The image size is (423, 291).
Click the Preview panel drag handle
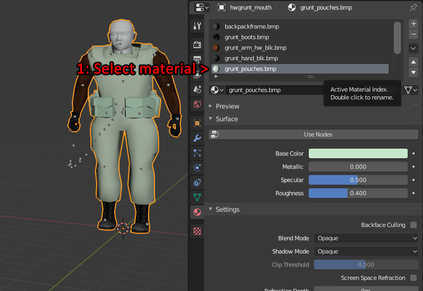click(x=416, y=106)
